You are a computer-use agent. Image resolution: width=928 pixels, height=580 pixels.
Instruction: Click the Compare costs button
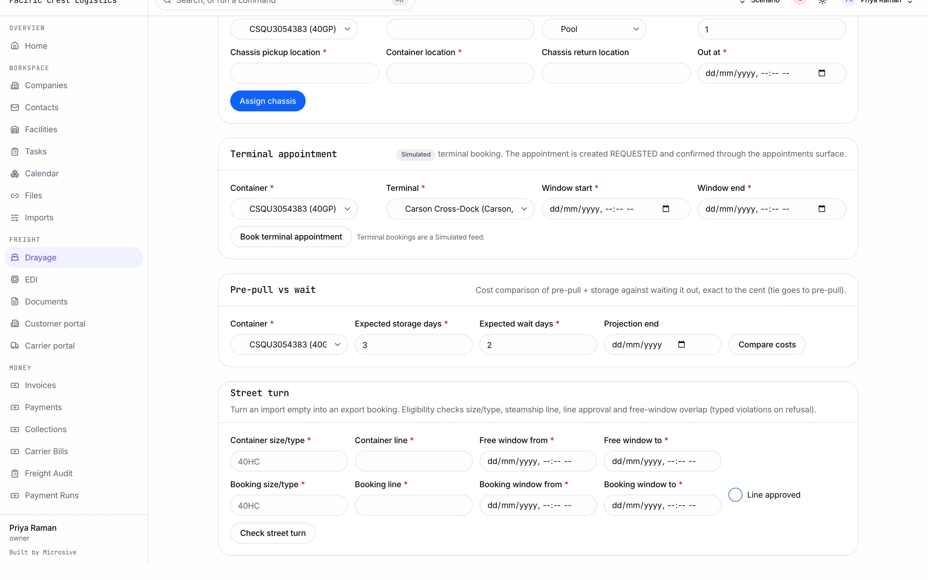pos(766,345)
